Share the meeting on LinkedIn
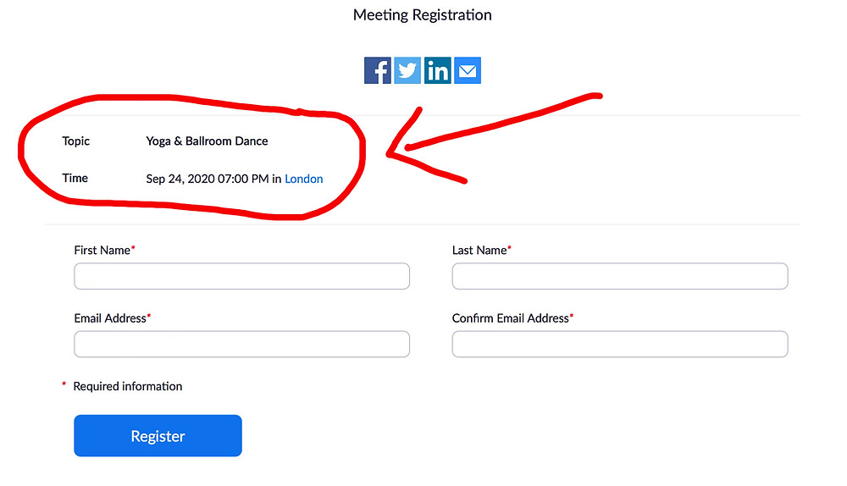847x486 pixels. click(438, 70)
